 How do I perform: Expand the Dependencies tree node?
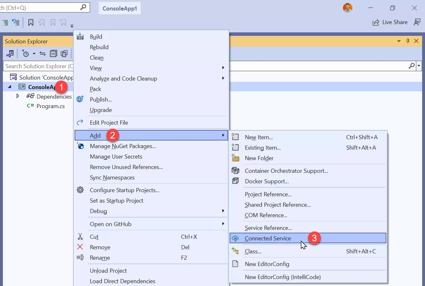pos(18,96)
